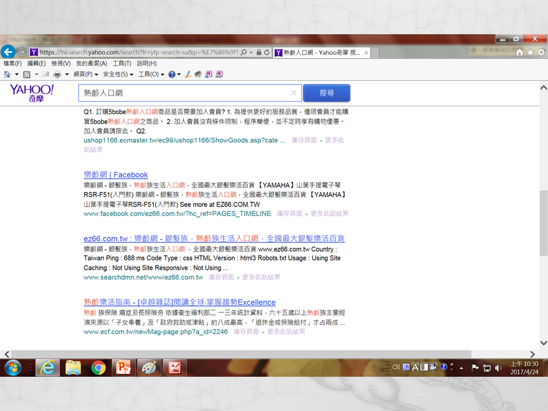Click the vertical scrollbar down arrow
Image resolution: width=548 pixels, height=411 pixels.
click(543, 343)
